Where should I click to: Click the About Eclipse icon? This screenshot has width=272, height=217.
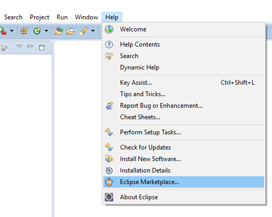click(109, 197)
